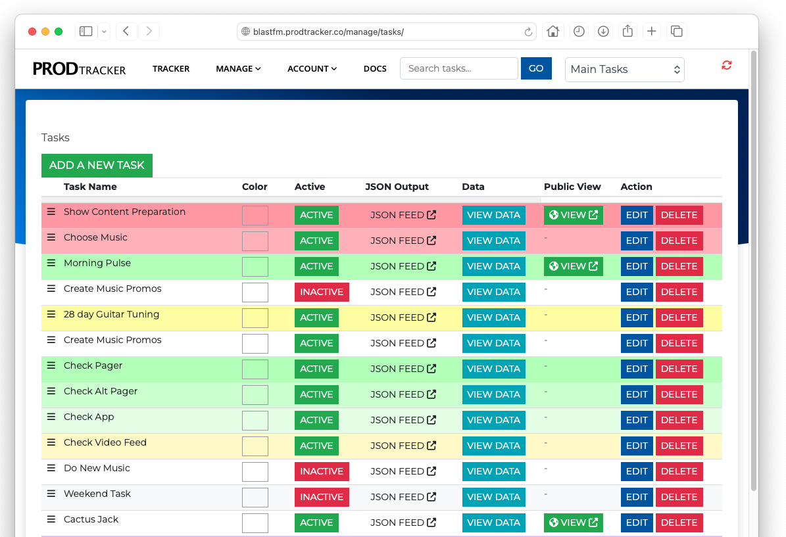The width and height of the screenshot is (786, 537).
Task: Delete the Check Pager task
Action: coord(679,369)
